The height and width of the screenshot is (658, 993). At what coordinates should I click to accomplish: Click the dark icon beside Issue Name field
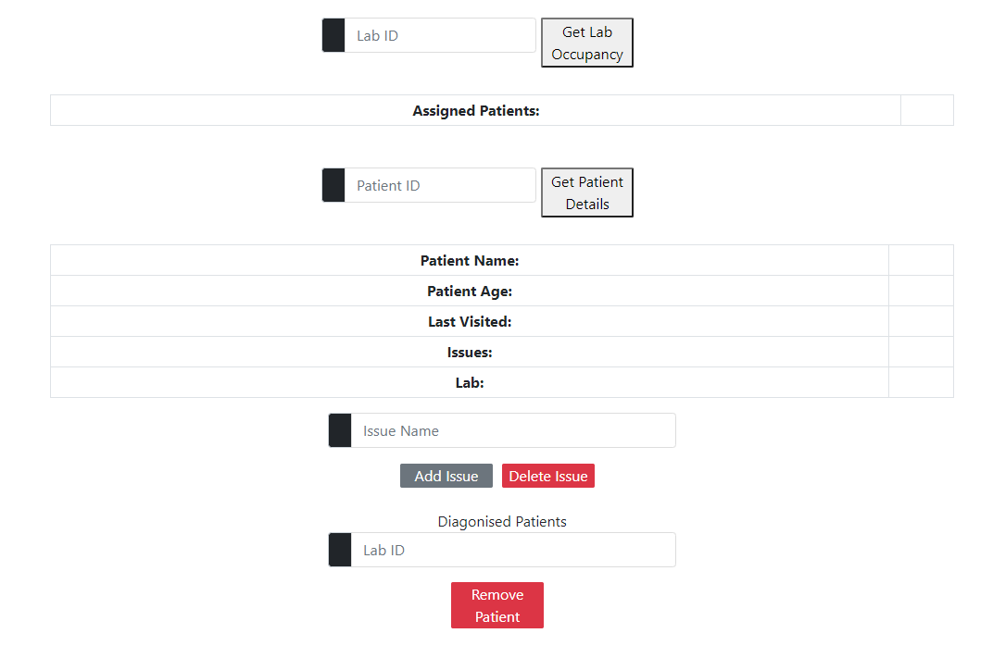coord(339,429)
